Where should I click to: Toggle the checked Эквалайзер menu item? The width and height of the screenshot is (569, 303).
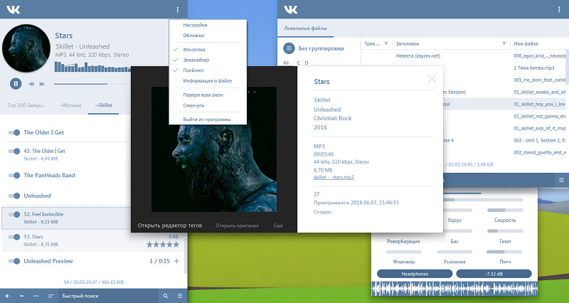[208, 60]
